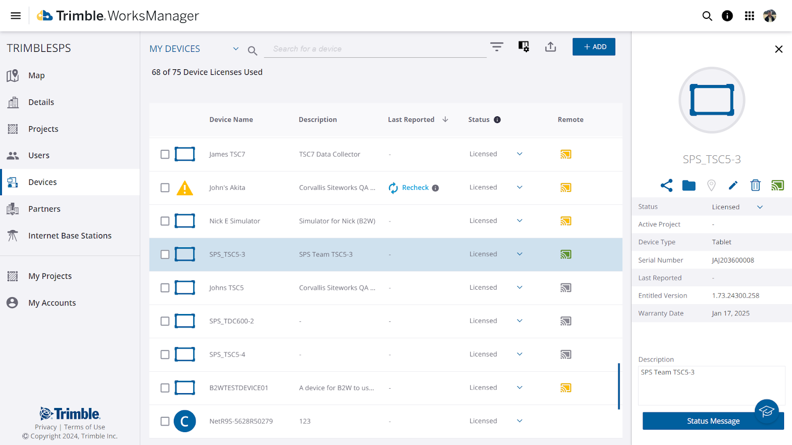The width and height of the screenshot is (792, 445).
Task: Click the export devices icon
Action: [550, 46]
